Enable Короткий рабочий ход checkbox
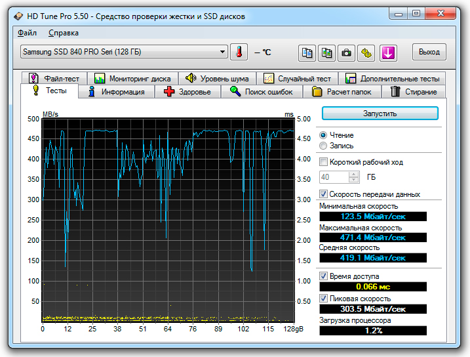Screen dimensions: 470x357 click(323, 162)
